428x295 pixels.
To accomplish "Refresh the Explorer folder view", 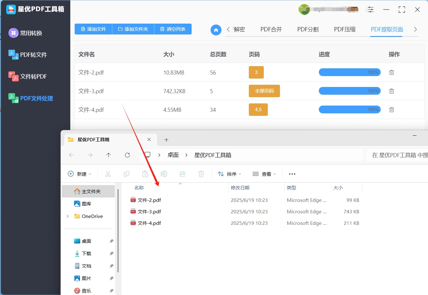I will (127, 155).
